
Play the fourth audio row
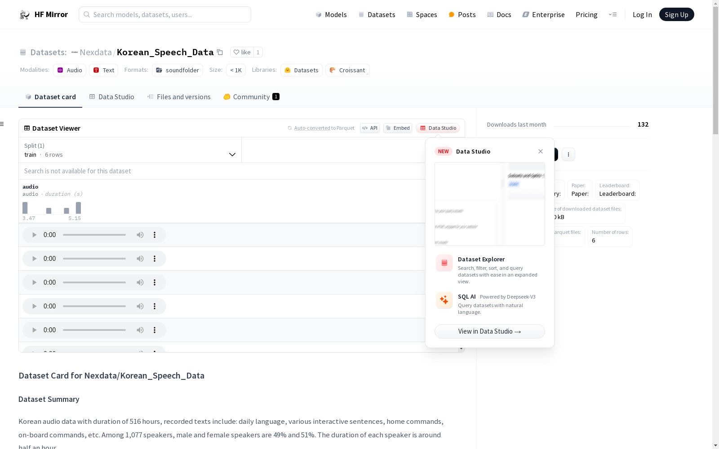click(x=34, y=306)
